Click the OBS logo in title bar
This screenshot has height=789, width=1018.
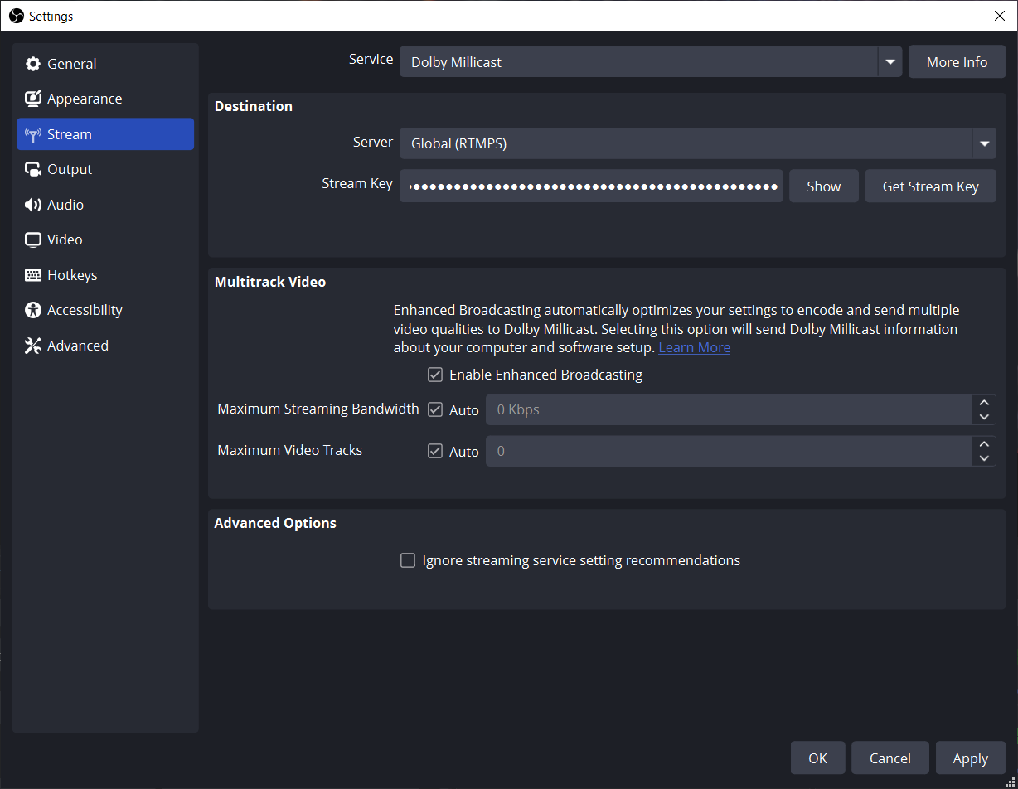click(16, 16)
